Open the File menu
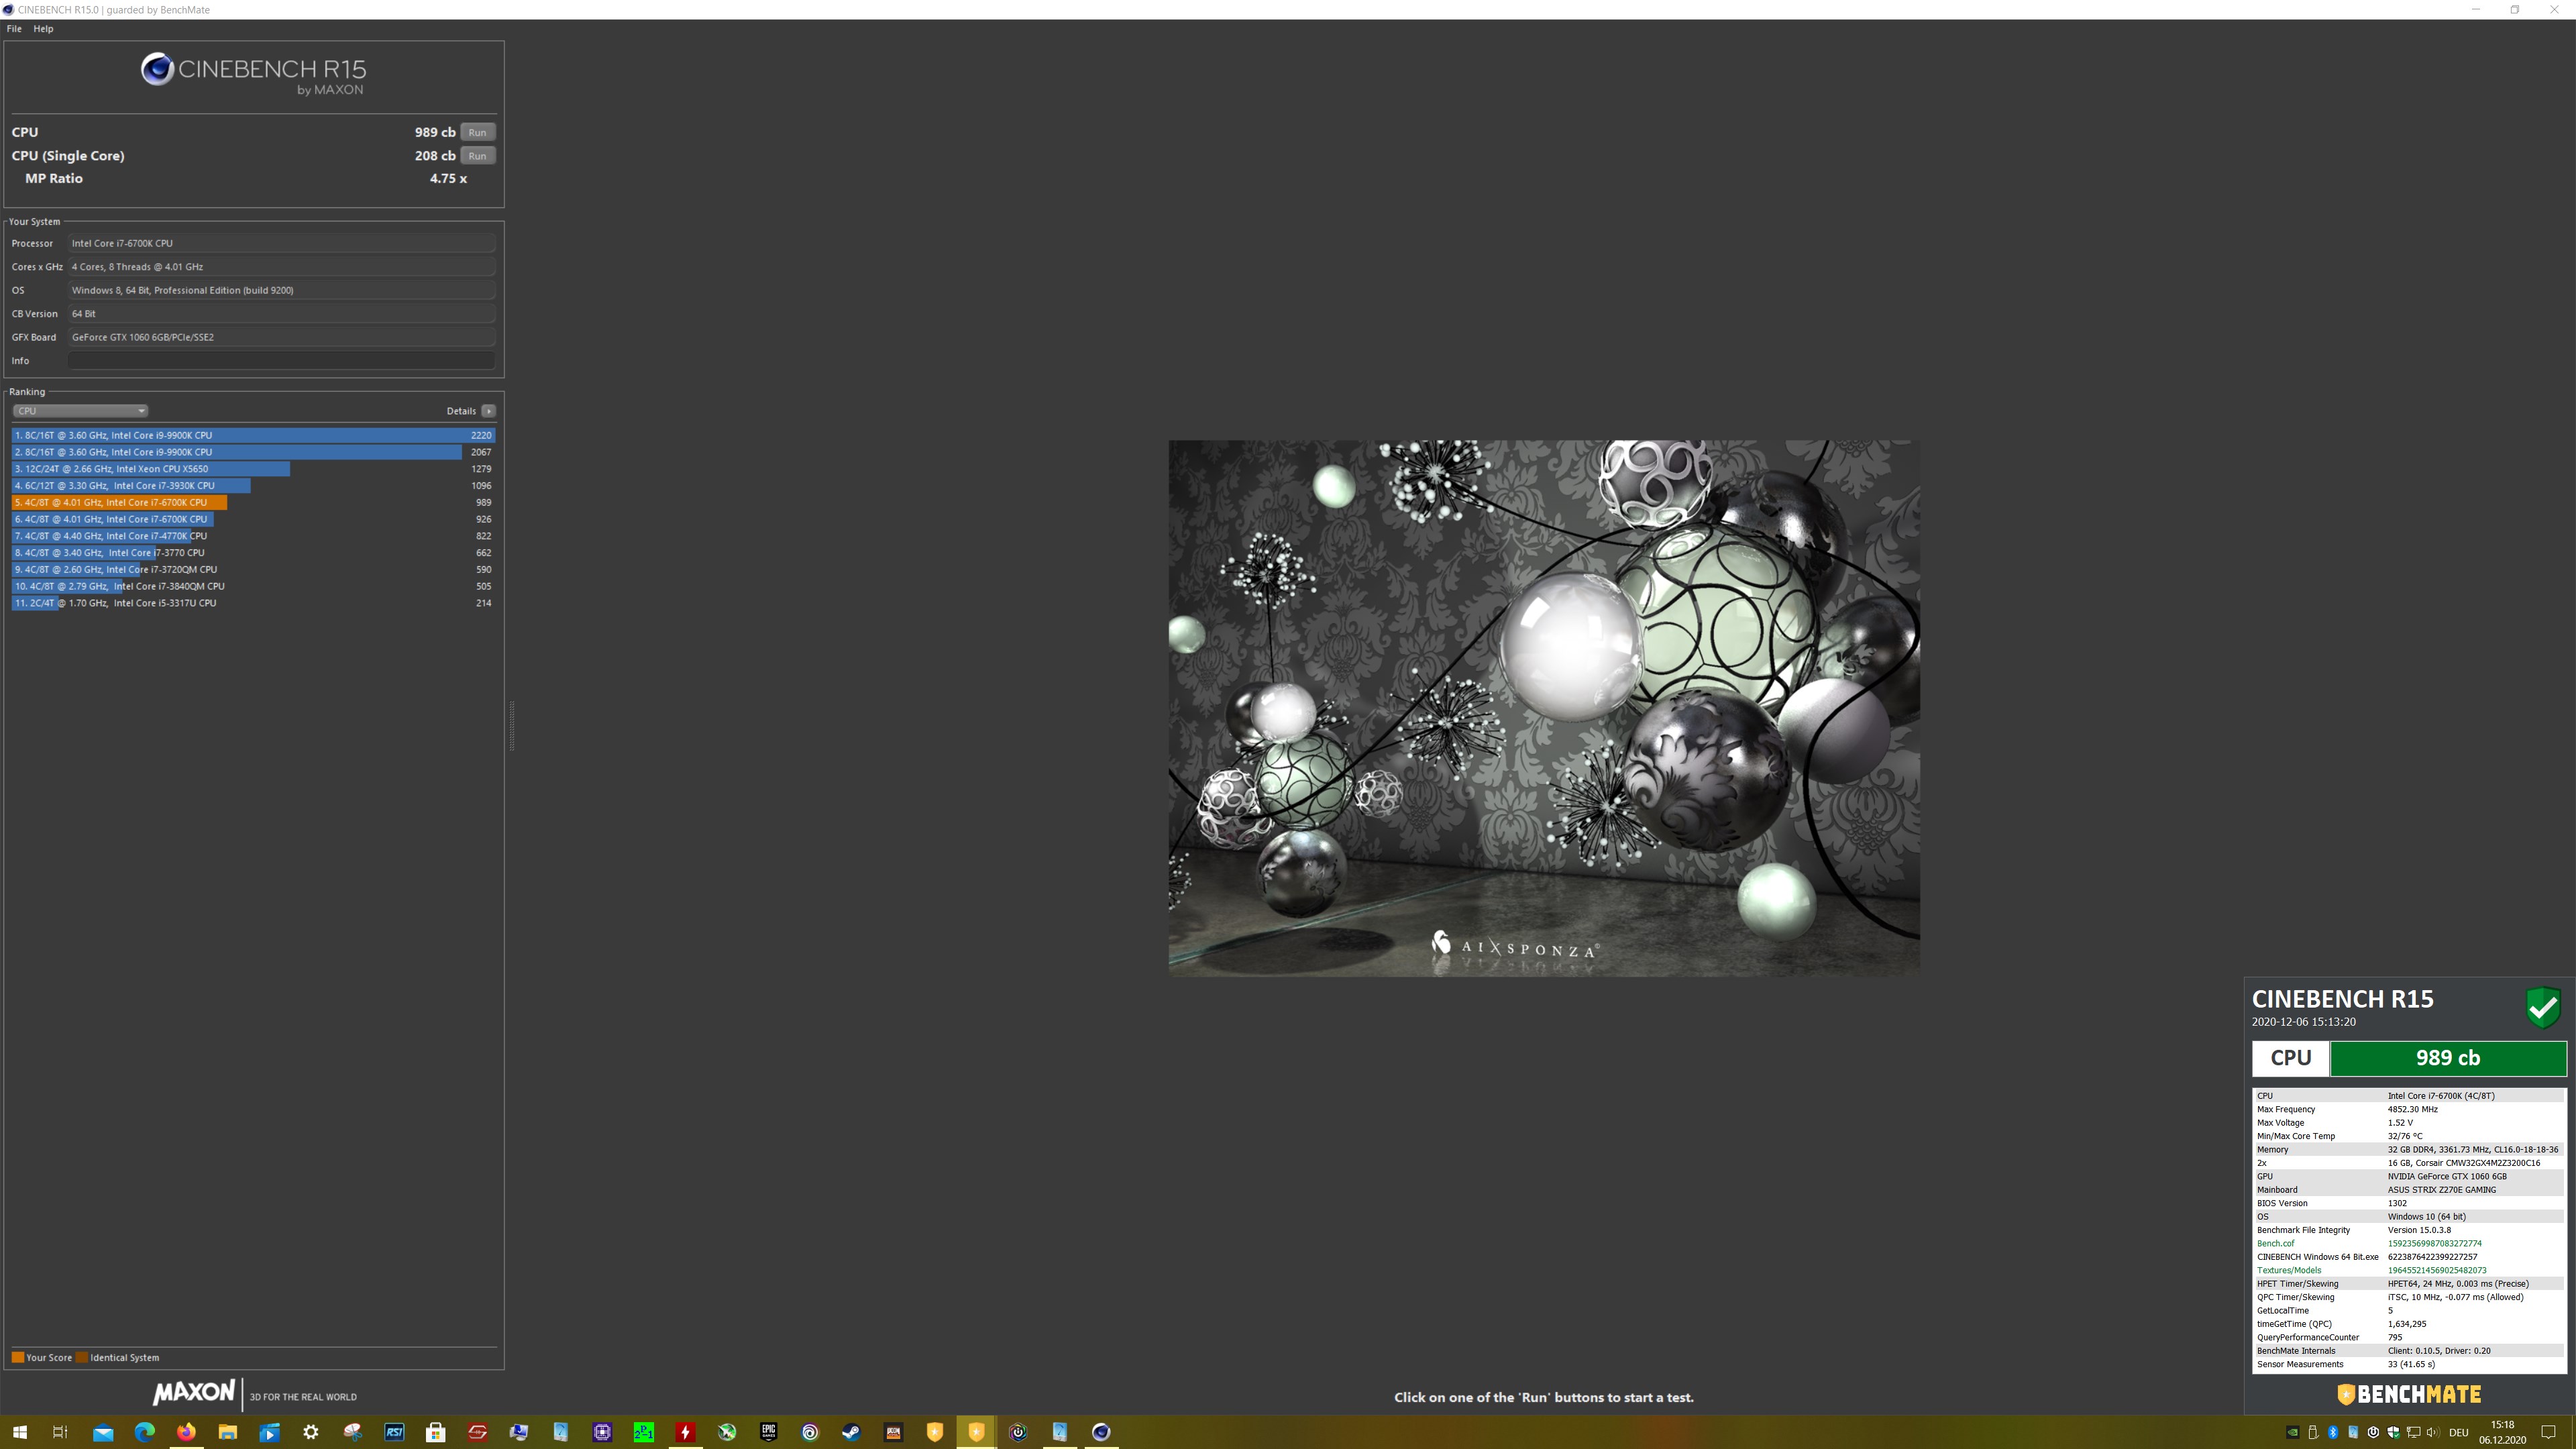Screen dimensions: 2576x1449 [14, 29]
